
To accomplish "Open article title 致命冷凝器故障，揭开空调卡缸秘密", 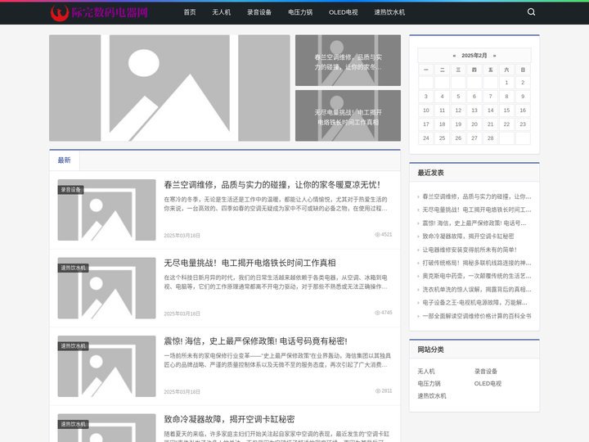I will tap(229, 419).
